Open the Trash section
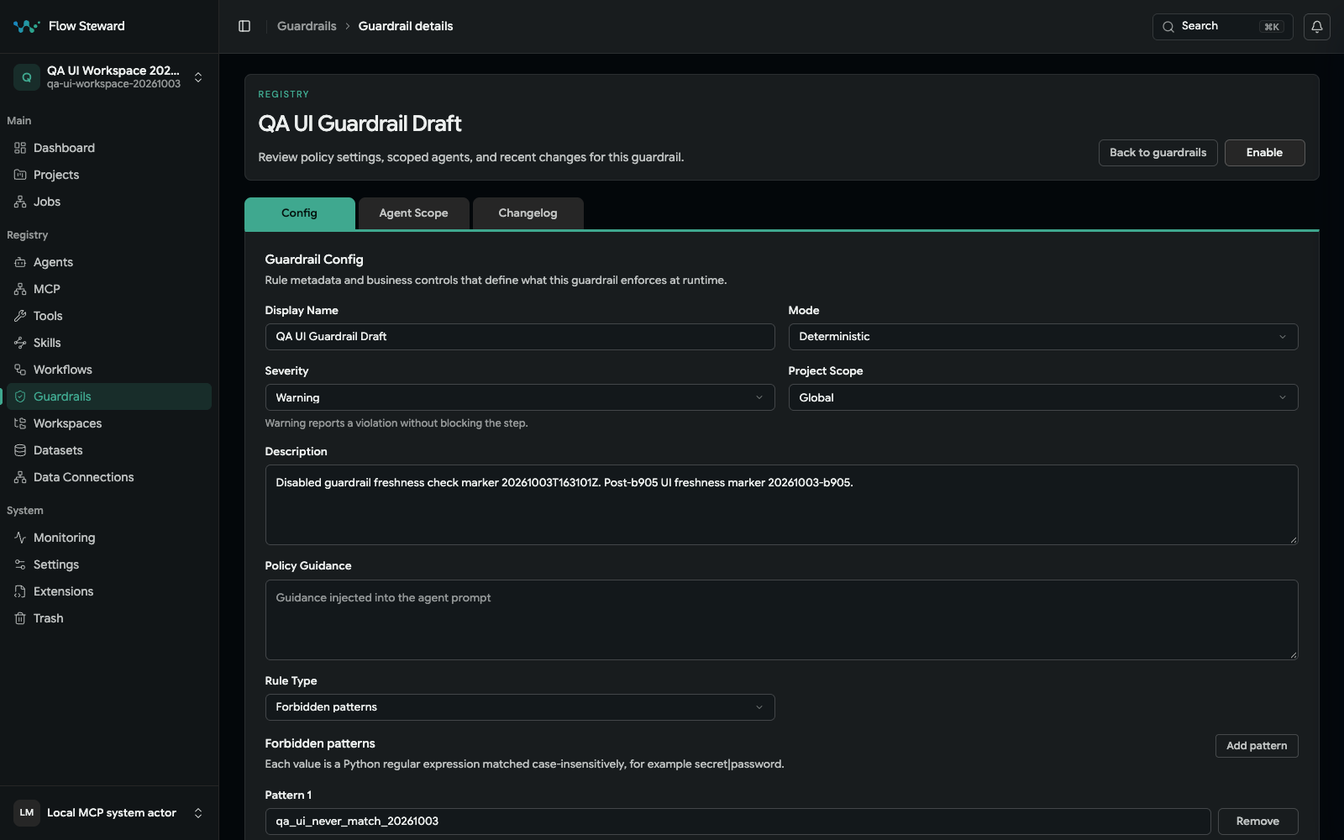1344x840 pixels. pyautogui.click(x=109, y=618)
